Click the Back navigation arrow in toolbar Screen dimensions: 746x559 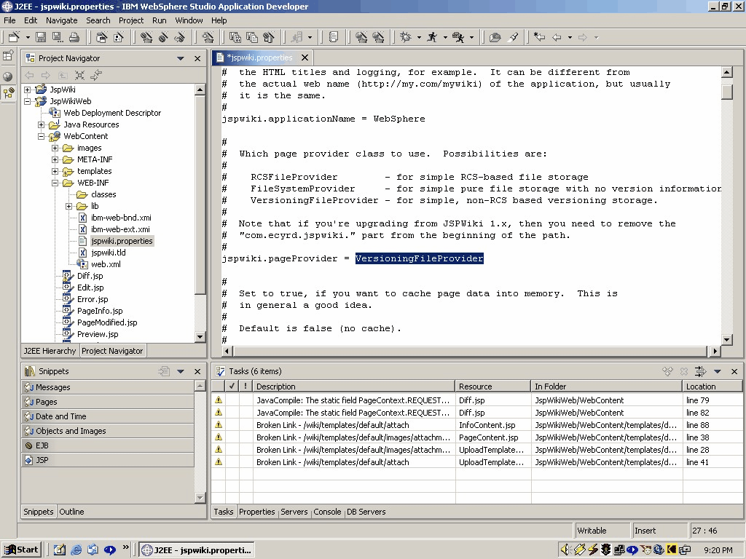(x=557, y=37)
